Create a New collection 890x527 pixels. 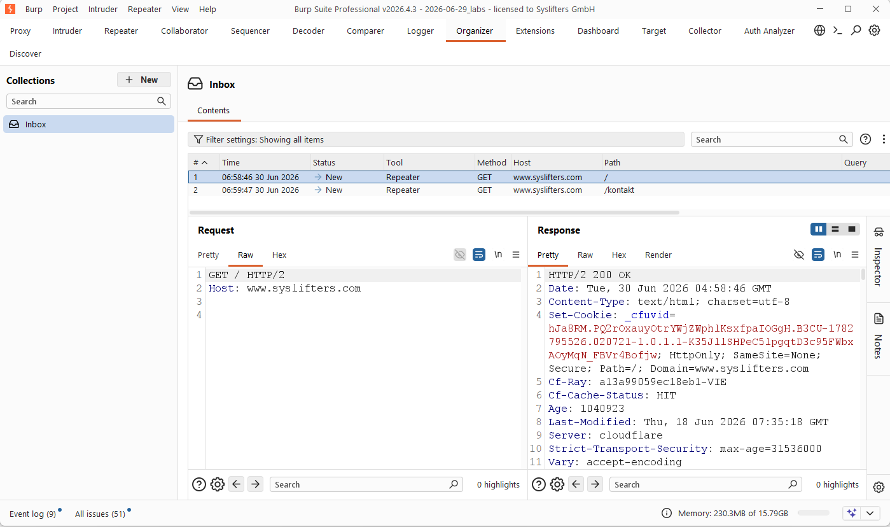pos(144,80)
